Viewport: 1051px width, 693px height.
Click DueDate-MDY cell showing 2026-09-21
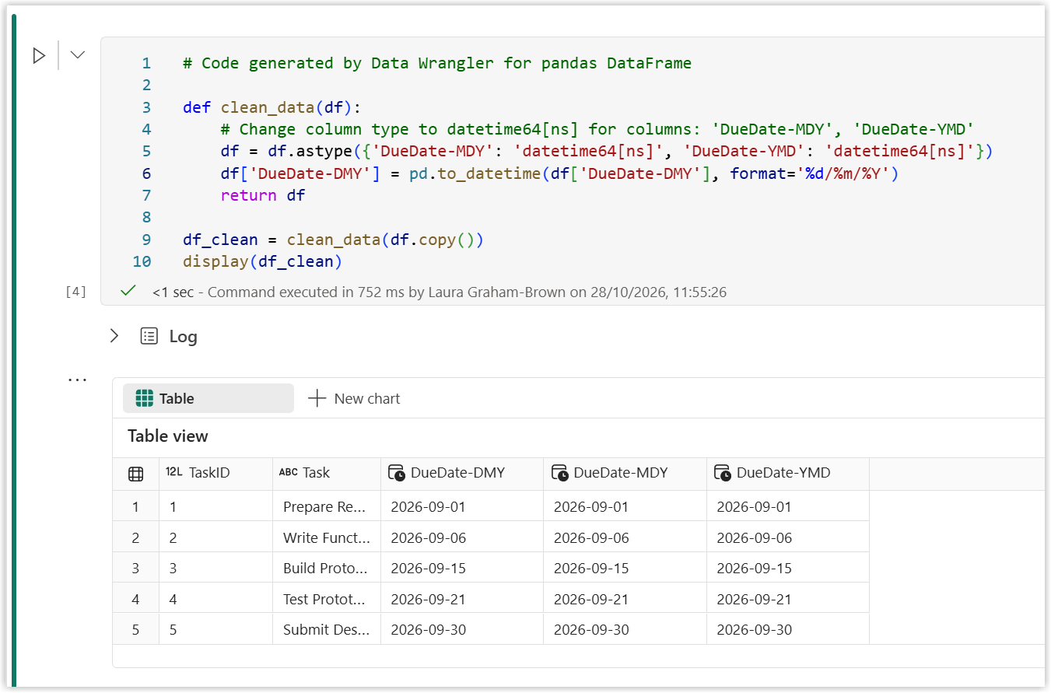pos(625,599)
